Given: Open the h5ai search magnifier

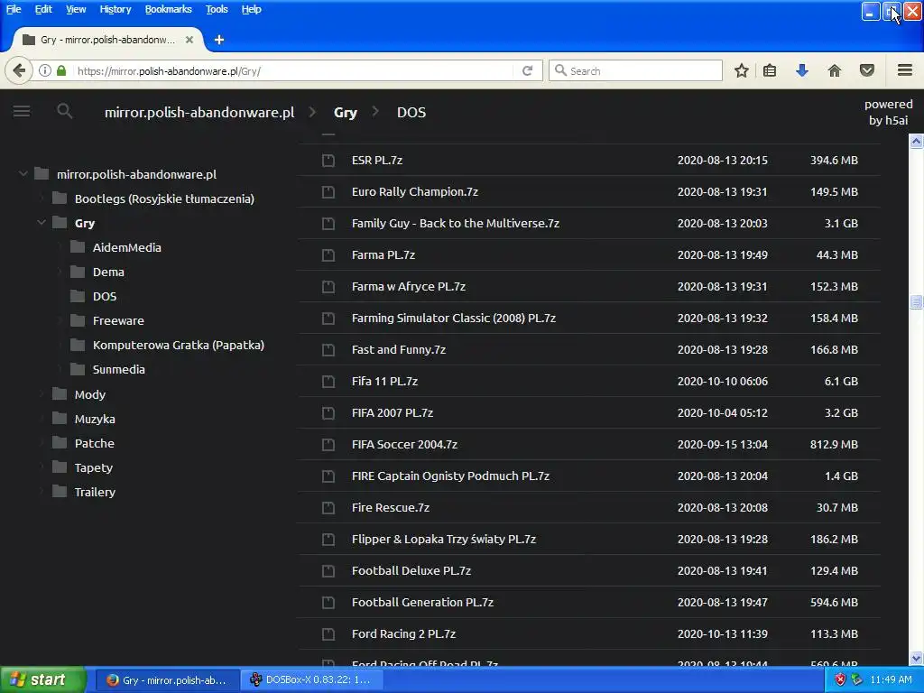Looking at the screenshot, I should tap(65, 111).
